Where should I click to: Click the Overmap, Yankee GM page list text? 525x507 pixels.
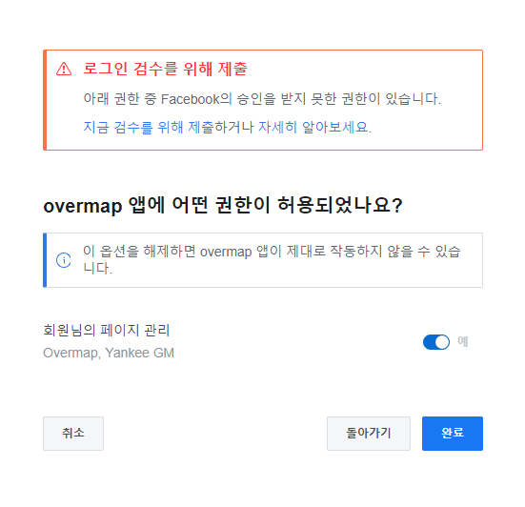tap(109, 353)
